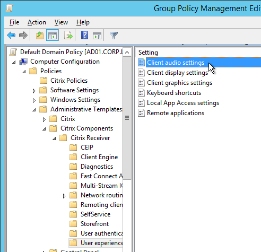Click the Computer Configuration monitor icon
This screenshot has height=252, width=261.
pos(23,62)
